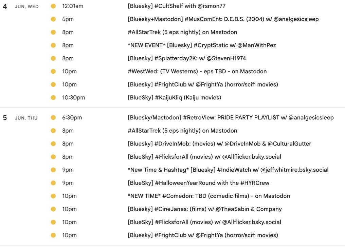
Task: Open #RetroView PRIDE PARTY PLAYLIST event
Action: tap(231, 118)
